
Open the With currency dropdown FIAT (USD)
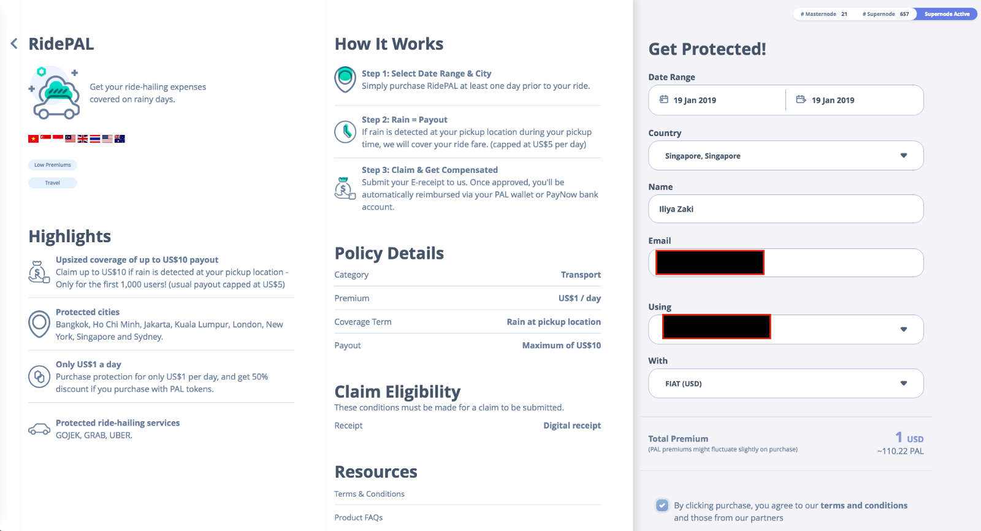(785, 383)
